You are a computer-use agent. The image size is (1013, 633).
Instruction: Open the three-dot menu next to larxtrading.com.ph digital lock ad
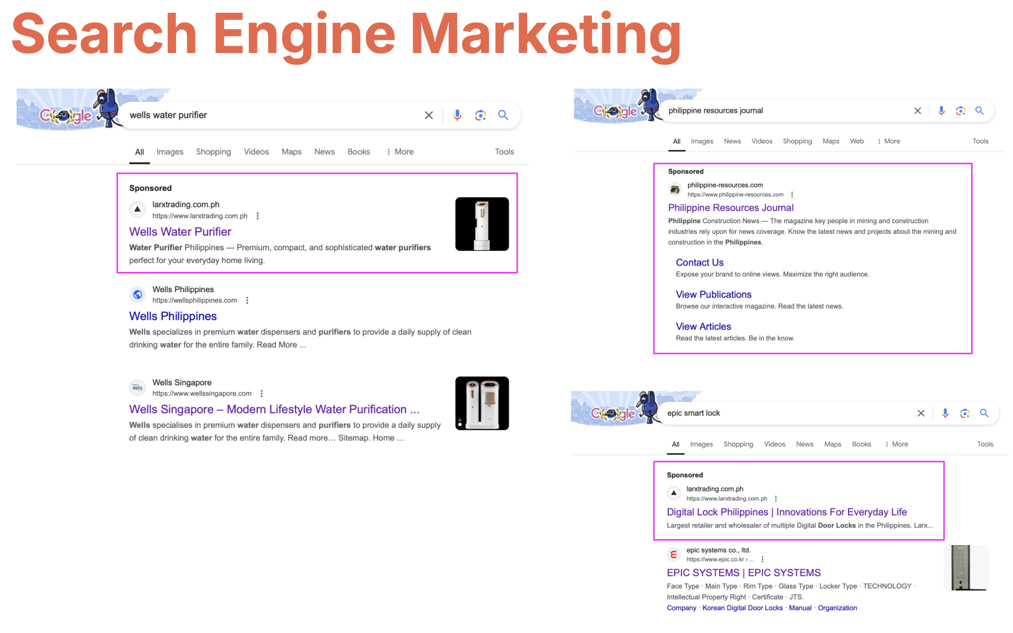tap(776, 498)
